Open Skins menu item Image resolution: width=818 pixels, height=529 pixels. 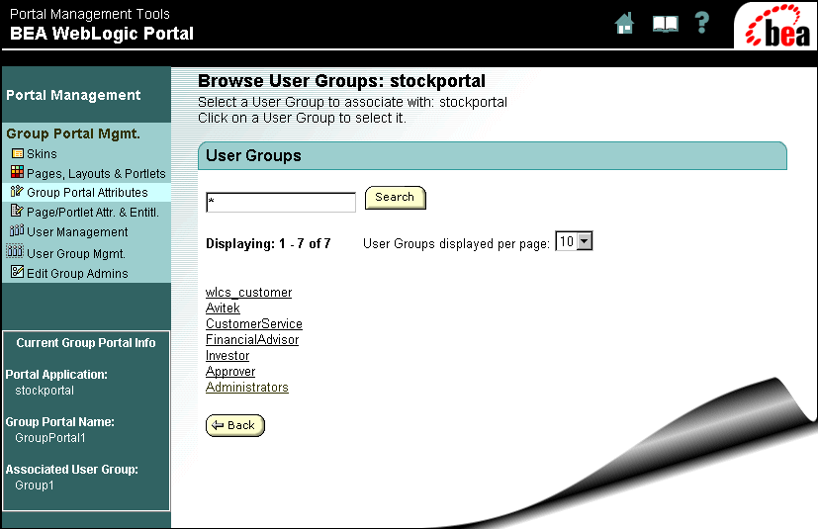point(42,154)
